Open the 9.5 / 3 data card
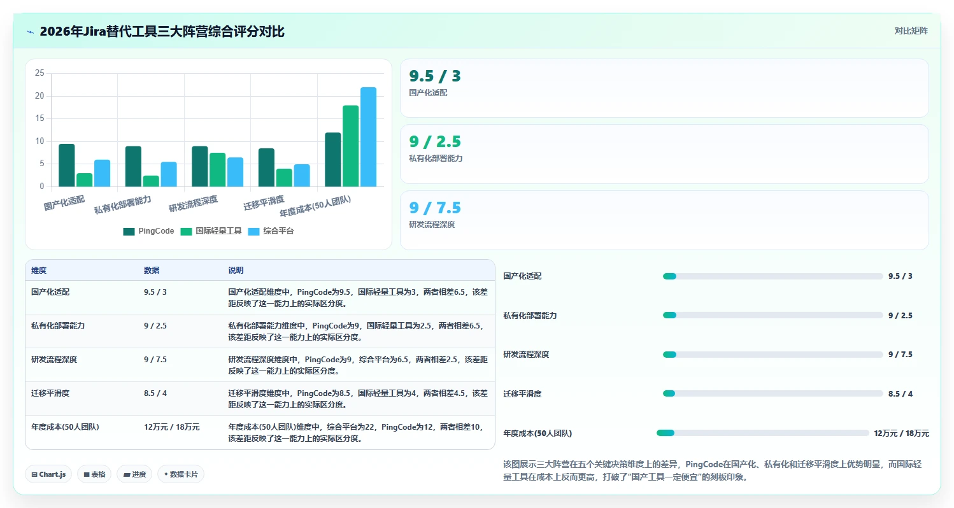The width and height of the screenshot is (954, 508). click(664, 88)
